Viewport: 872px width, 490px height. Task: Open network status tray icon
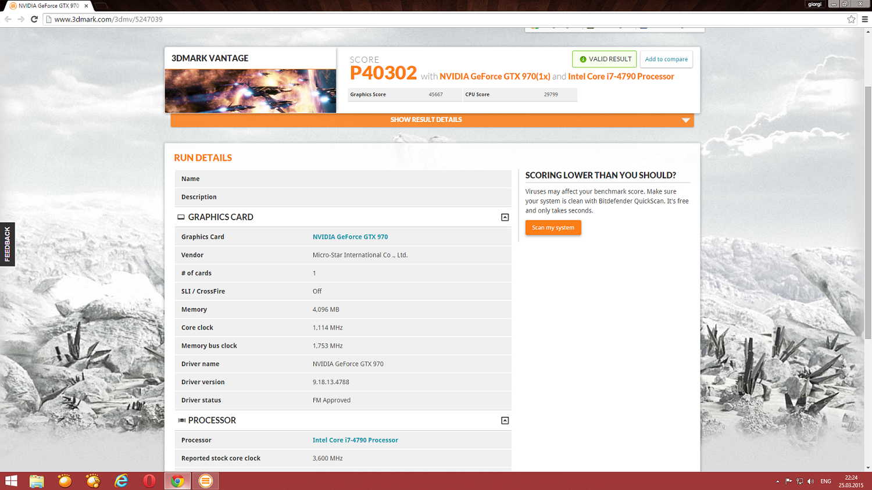pos(800,481)
